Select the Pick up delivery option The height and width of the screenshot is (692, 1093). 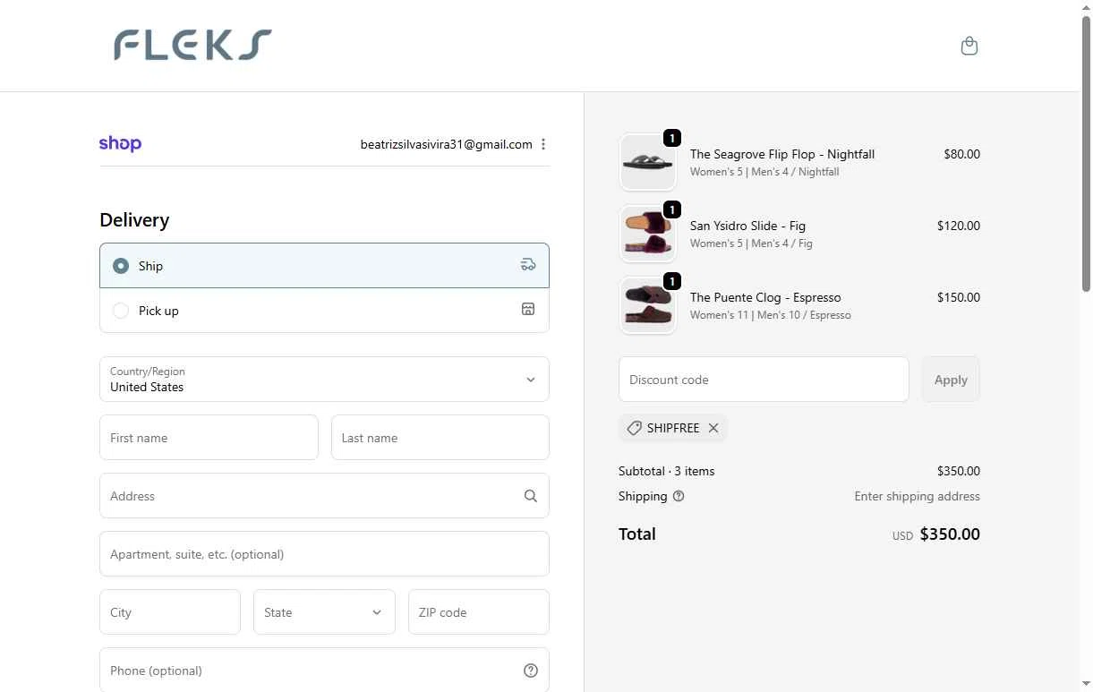(x=324, y=311)
